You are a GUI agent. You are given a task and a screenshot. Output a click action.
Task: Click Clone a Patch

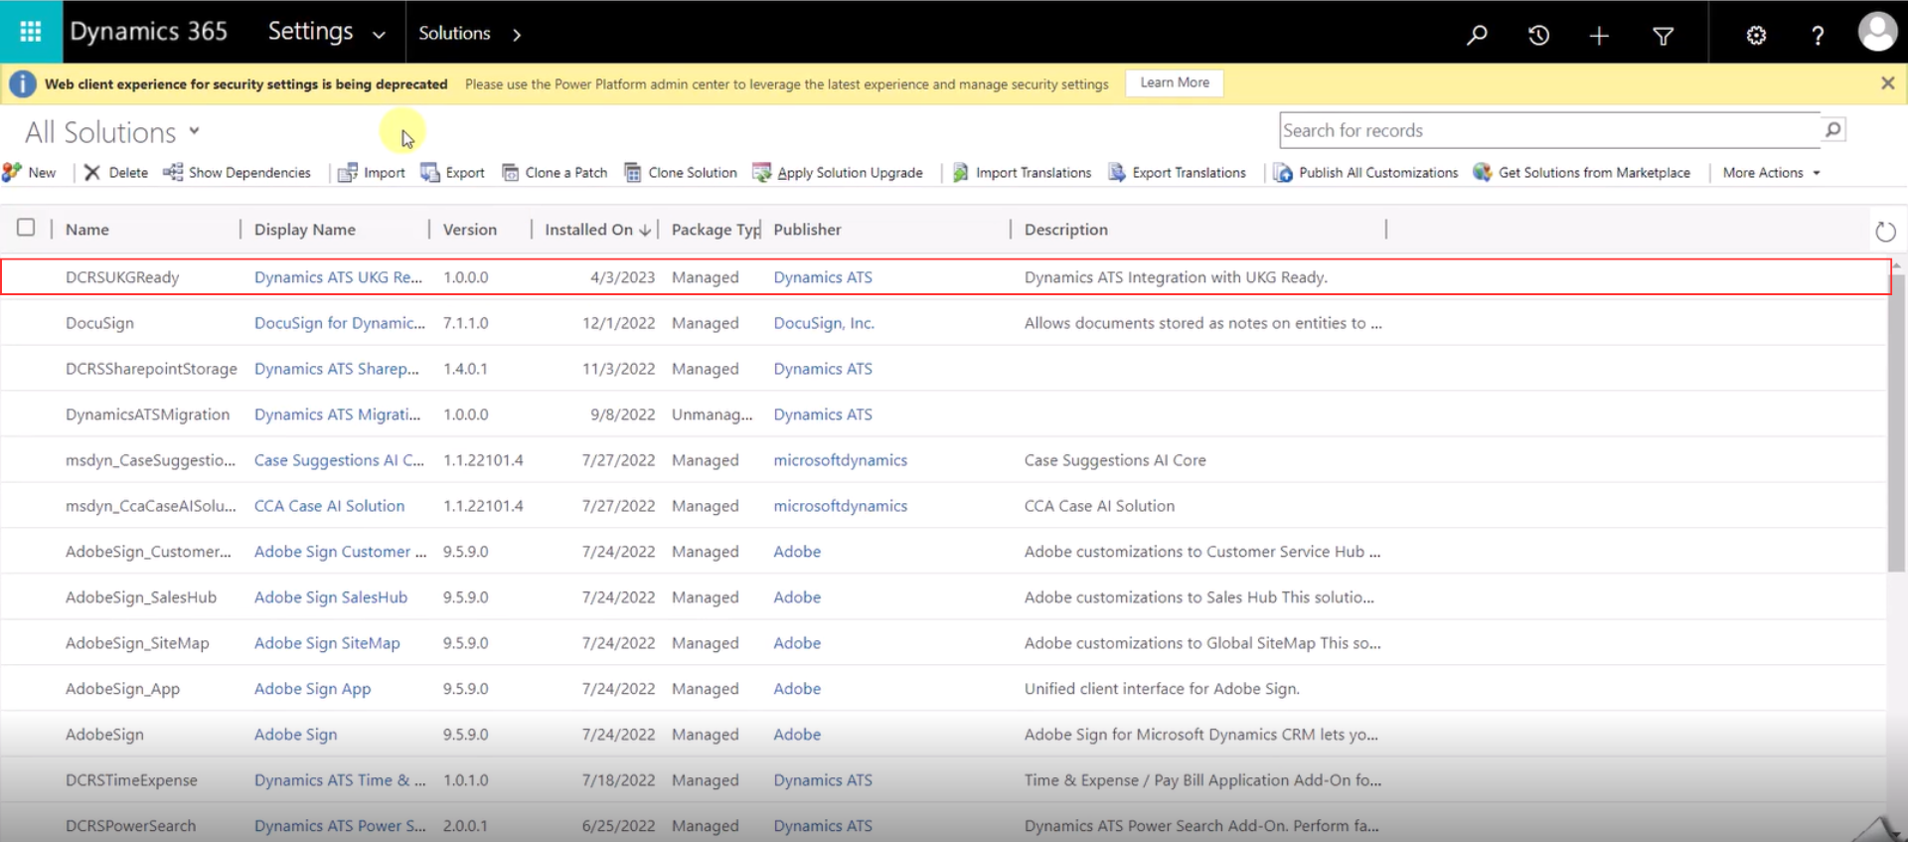pyautogui.click(x=555, y=172)
